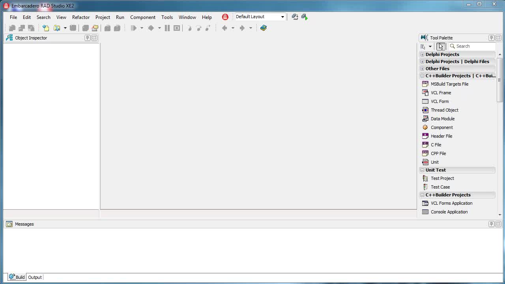Viewport: 505px width, 284px height.
Task: Expand Delphi Projects | Delphi Files category
Action: tap(422, 62)
